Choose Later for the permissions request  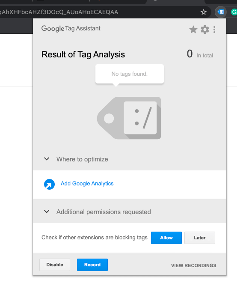coord(200,238)
